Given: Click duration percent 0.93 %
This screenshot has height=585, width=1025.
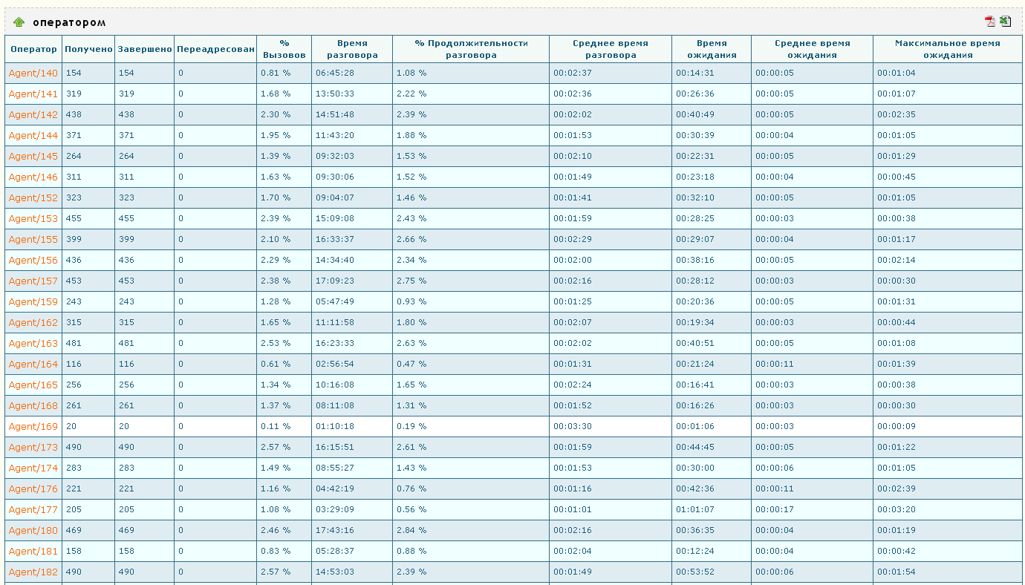Looking at the screenshot, I should coord(411,301).
